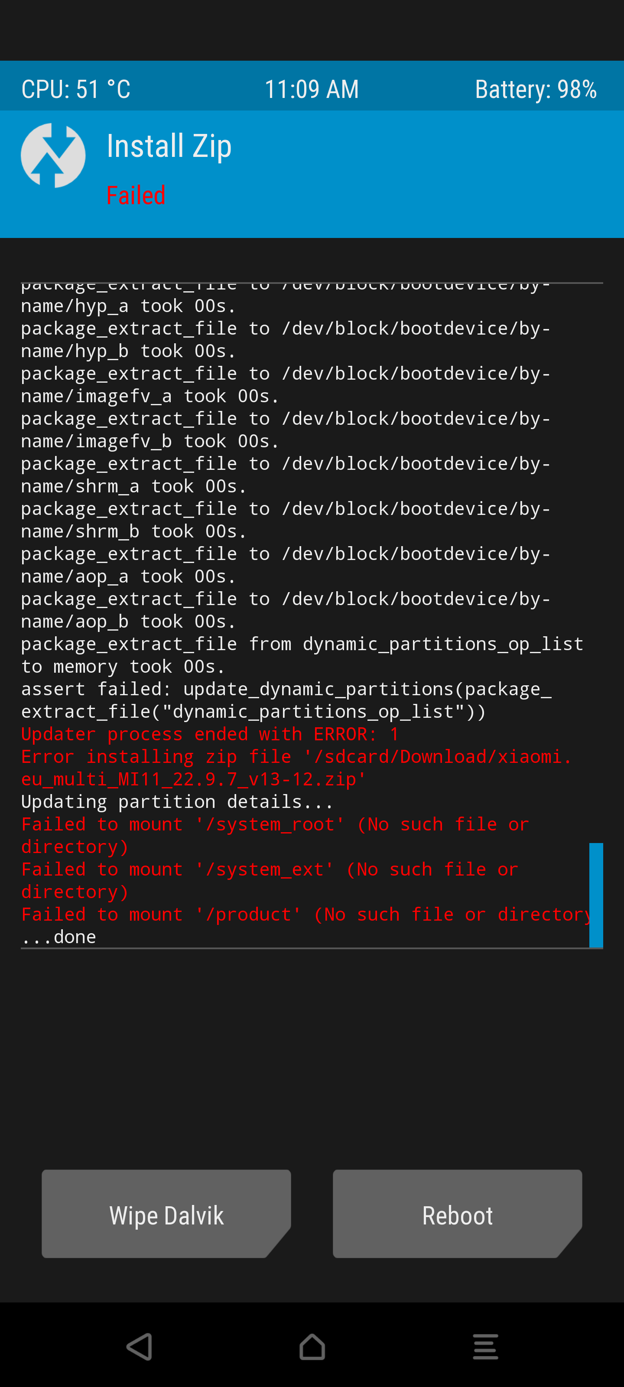Tap the home navigation icon
This screenshot has width=624, height=1387.
[312, 1347]
